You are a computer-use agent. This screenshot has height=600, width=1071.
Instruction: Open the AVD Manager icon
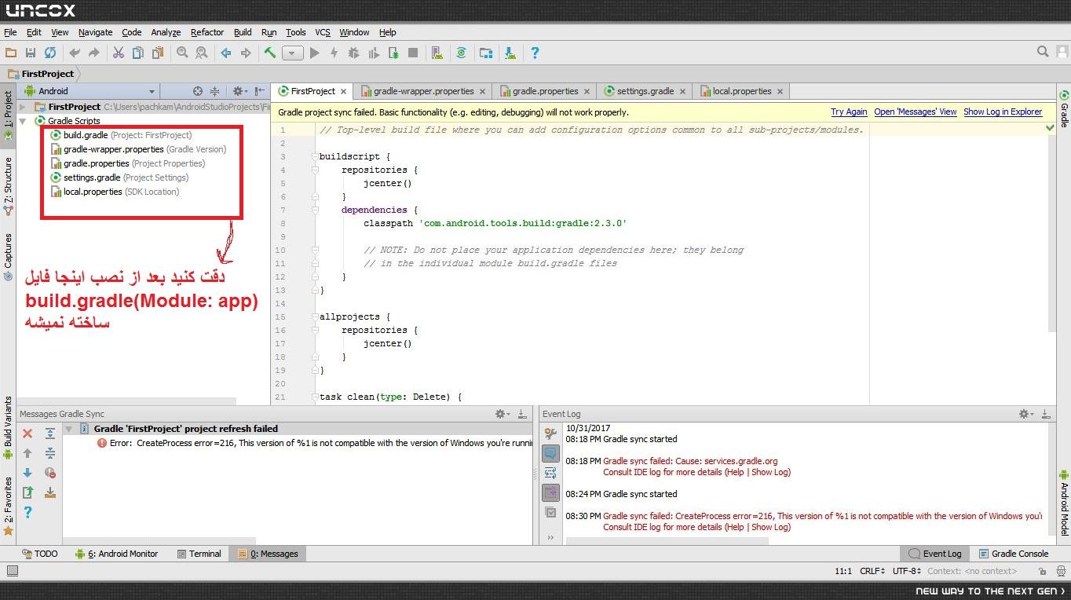click(x=437, y=53)
